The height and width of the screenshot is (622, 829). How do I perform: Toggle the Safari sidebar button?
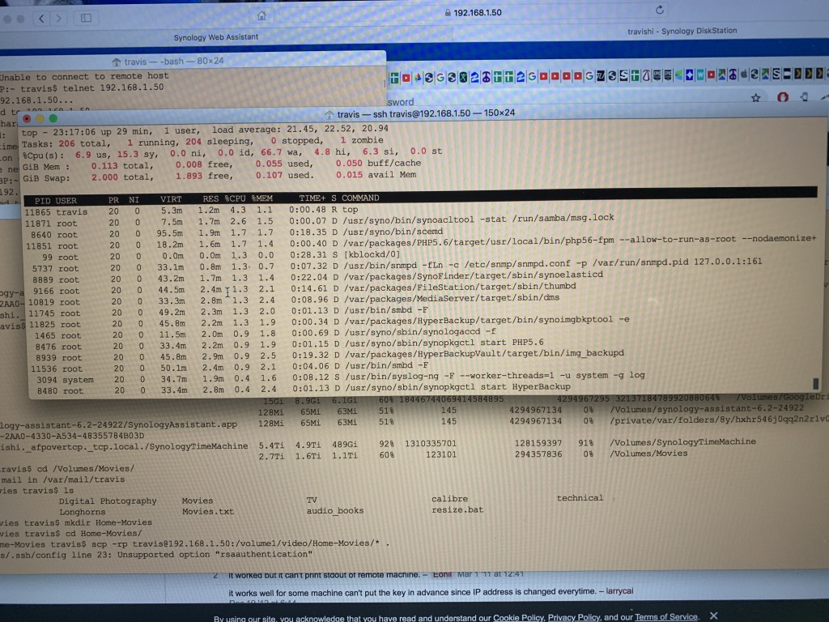click(x=86, y=18)
